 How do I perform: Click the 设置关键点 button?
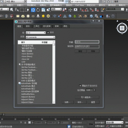(x=100, y=126)
